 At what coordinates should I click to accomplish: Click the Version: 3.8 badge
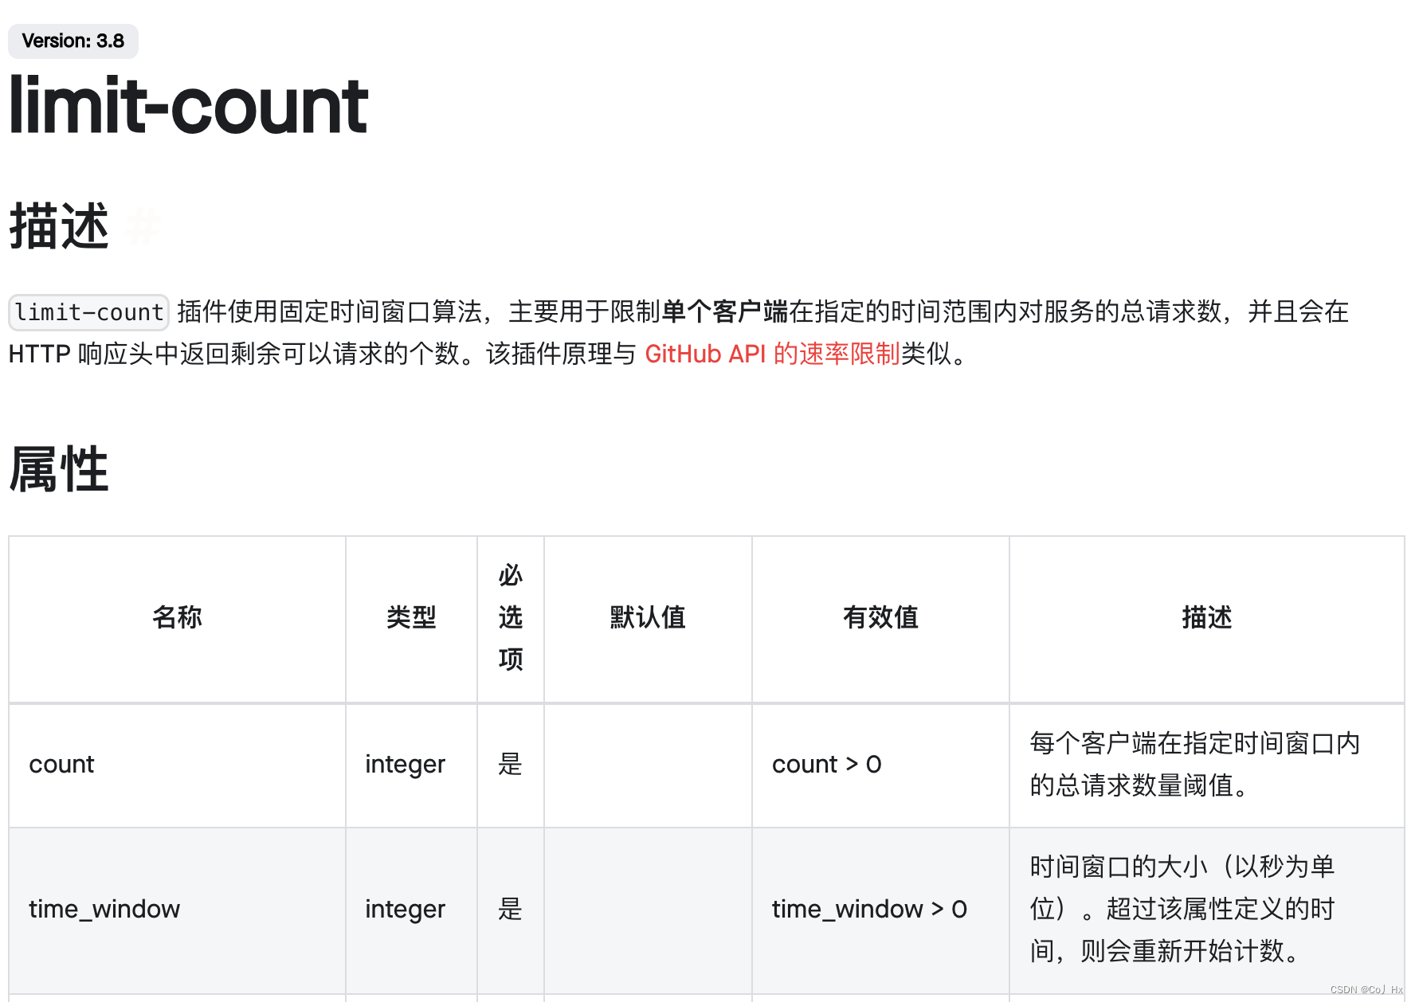73,41
